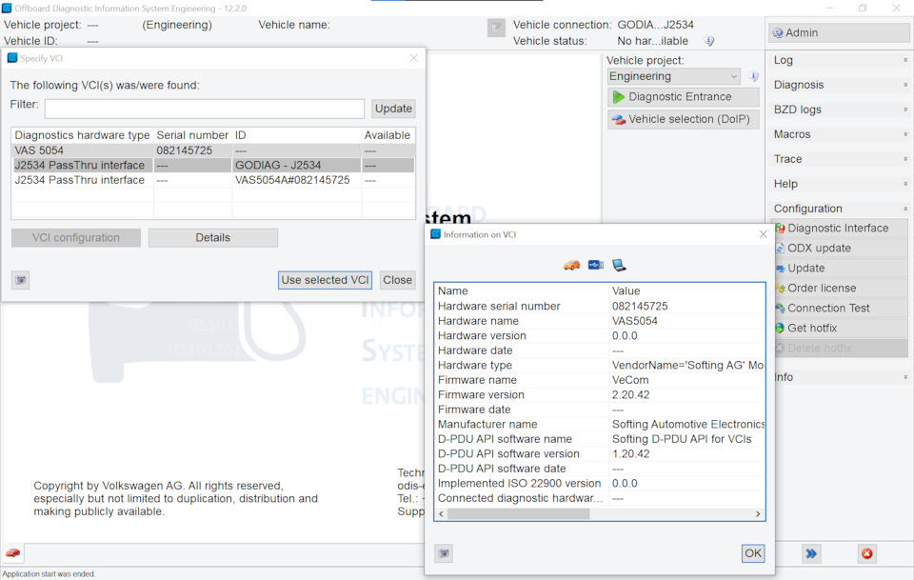This screenshot has height=580, width=914.
Task: Click Close button in Specify VCI dialog
Action: (398, 280)
